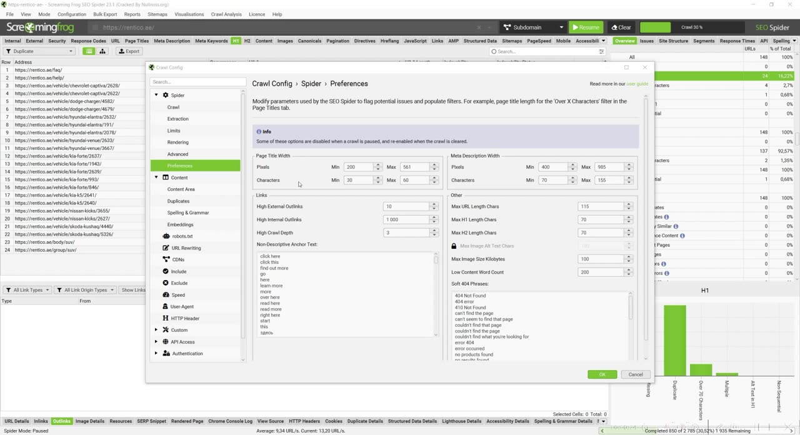Viewport: 800px width, 435px height.
Task: Open the user guide link
Action: point(637,84)
